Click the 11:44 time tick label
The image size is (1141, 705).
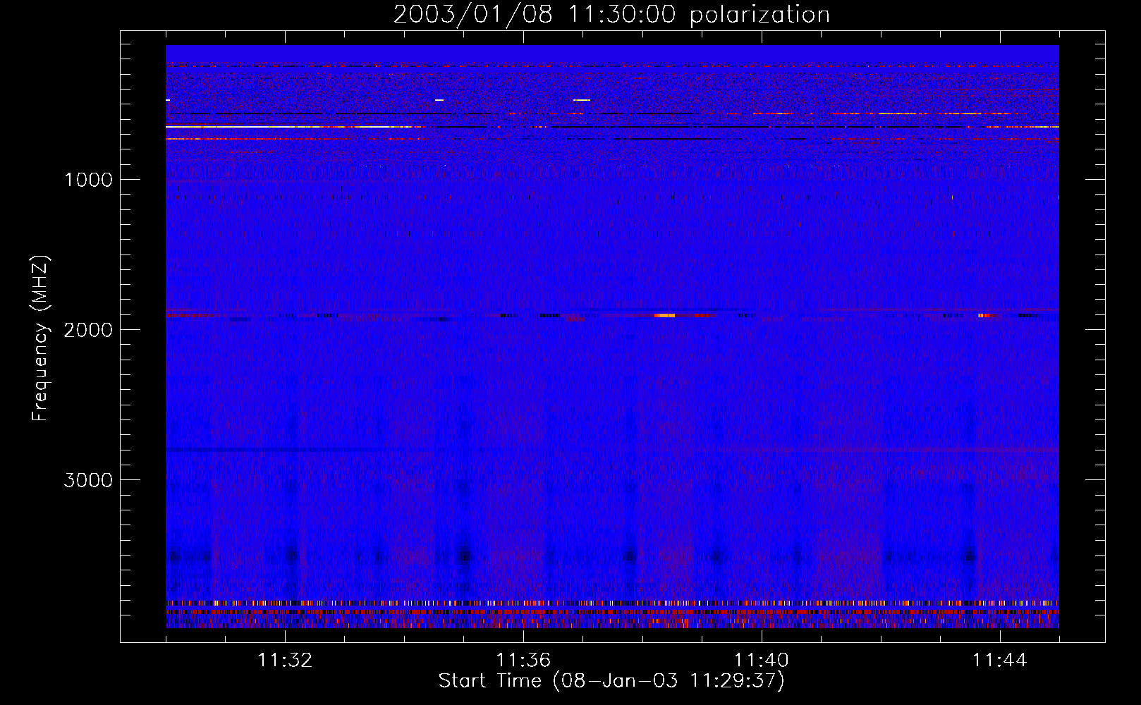(x=999, y=661)
